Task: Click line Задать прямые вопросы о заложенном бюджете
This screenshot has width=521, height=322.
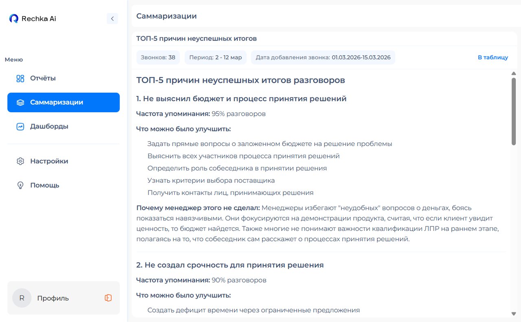Action: [x=270, y=144]
